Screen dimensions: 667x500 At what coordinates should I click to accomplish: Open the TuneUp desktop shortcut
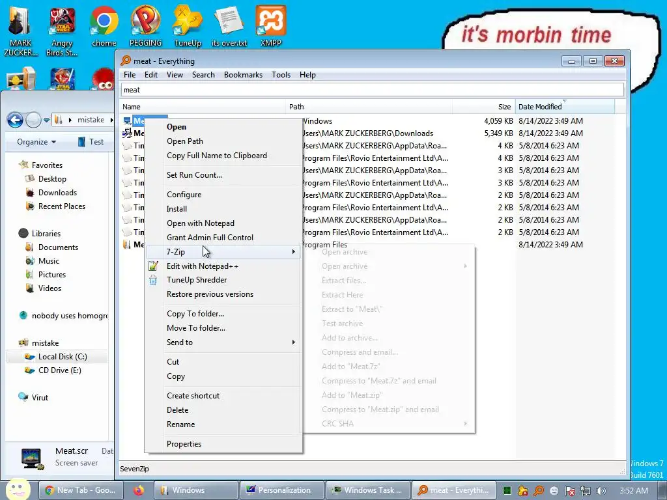(x=187, y=26)
